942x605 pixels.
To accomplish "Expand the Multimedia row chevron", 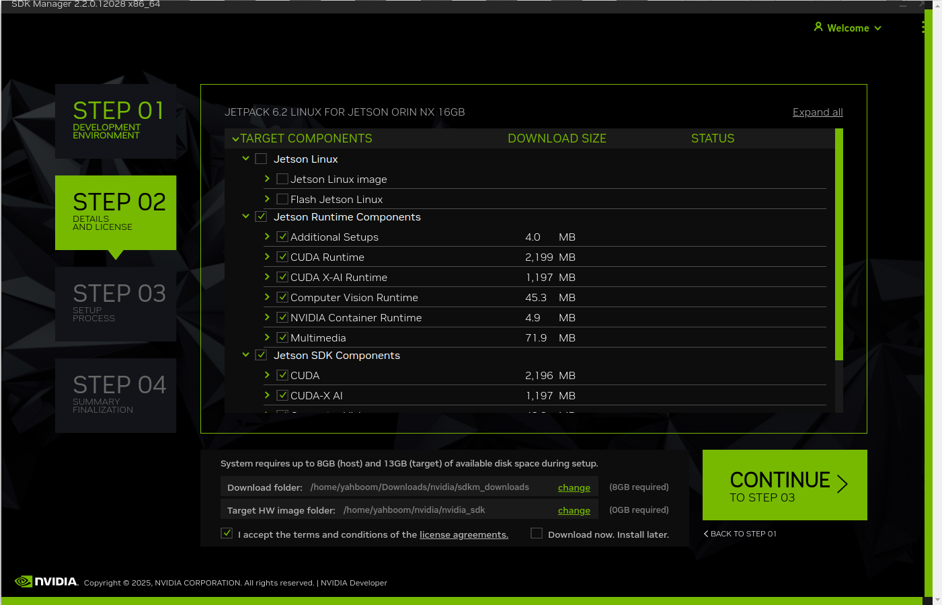I will pos(267,337).
